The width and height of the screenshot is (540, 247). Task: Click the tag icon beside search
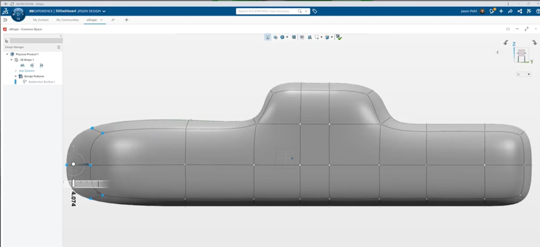(315, 11)
